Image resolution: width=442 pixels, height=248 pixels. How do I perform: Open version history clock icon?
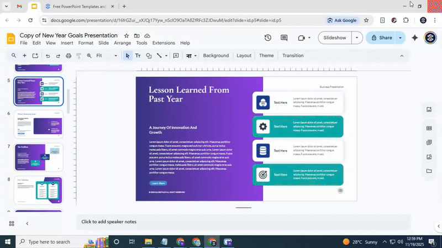click(x=268, y=38)
